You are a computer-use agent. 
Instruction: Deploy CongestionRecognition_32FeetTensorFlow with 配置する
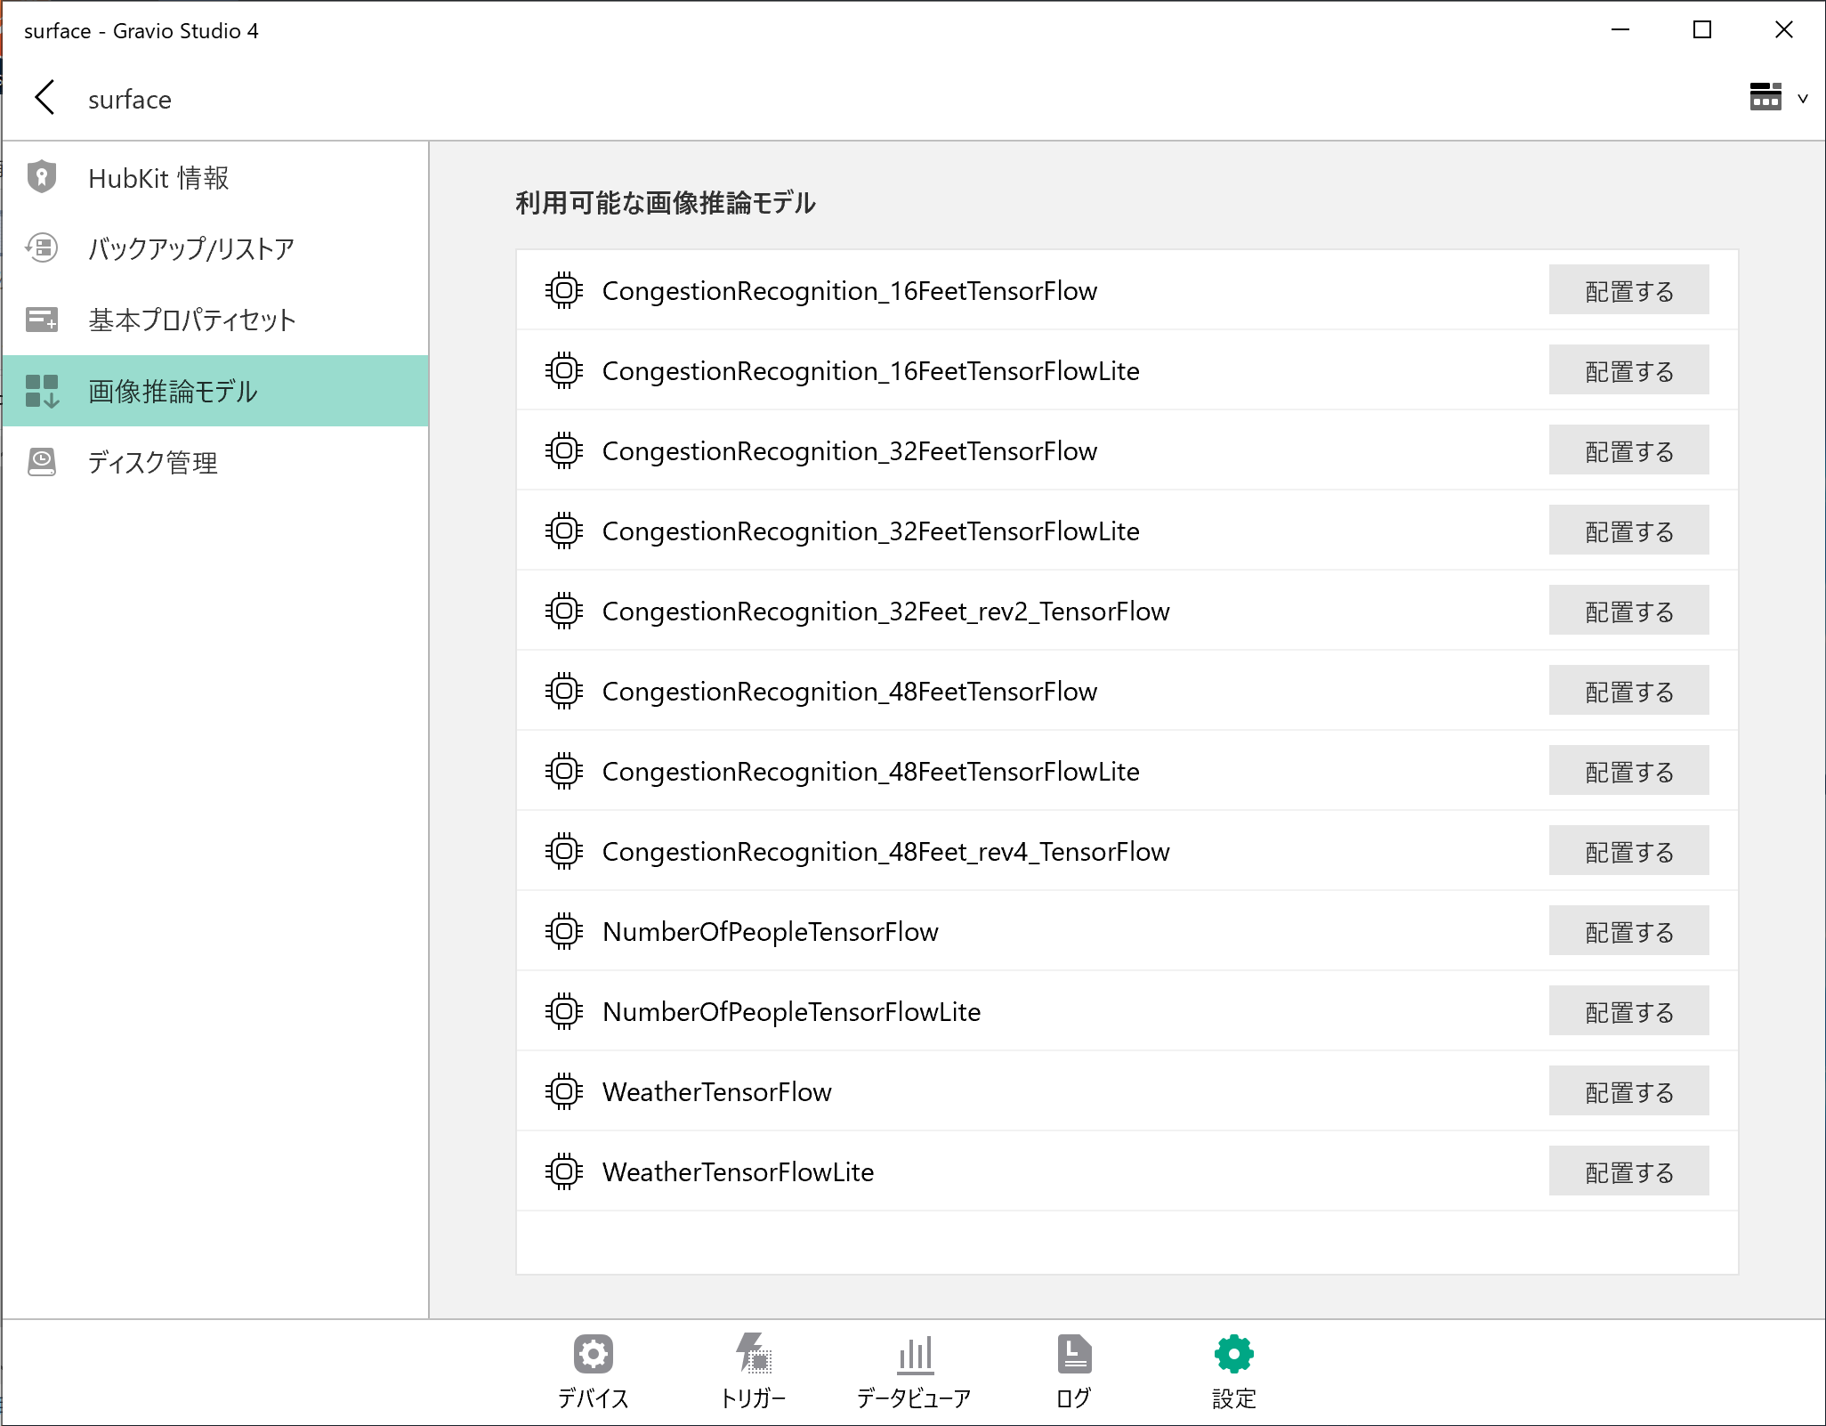(x=1628, y=450)
